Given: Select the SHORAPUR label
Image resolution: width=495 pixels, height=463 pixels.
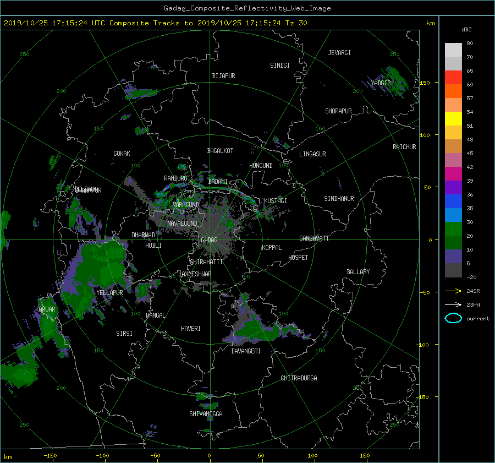Looking at the screenshot, I should point(338,111).
